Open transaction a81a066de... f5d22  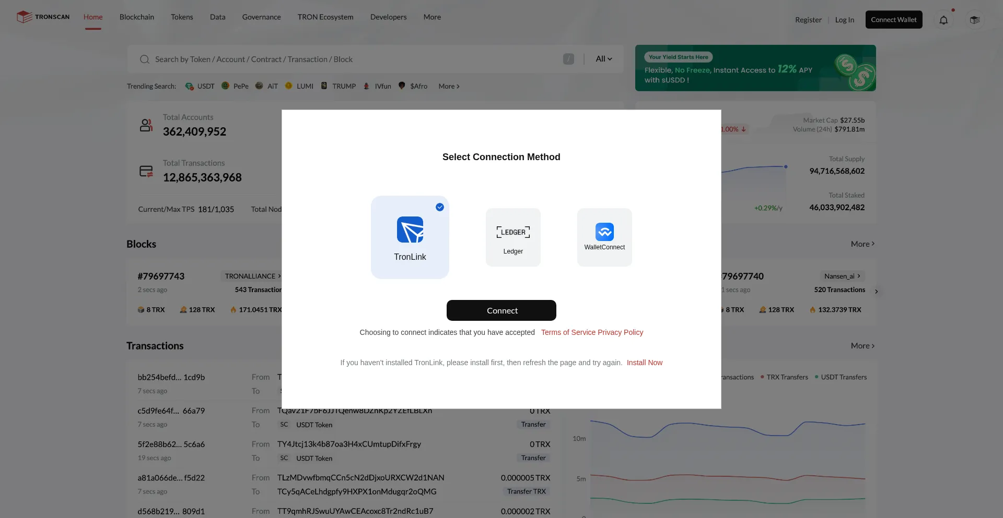point(171,478)
